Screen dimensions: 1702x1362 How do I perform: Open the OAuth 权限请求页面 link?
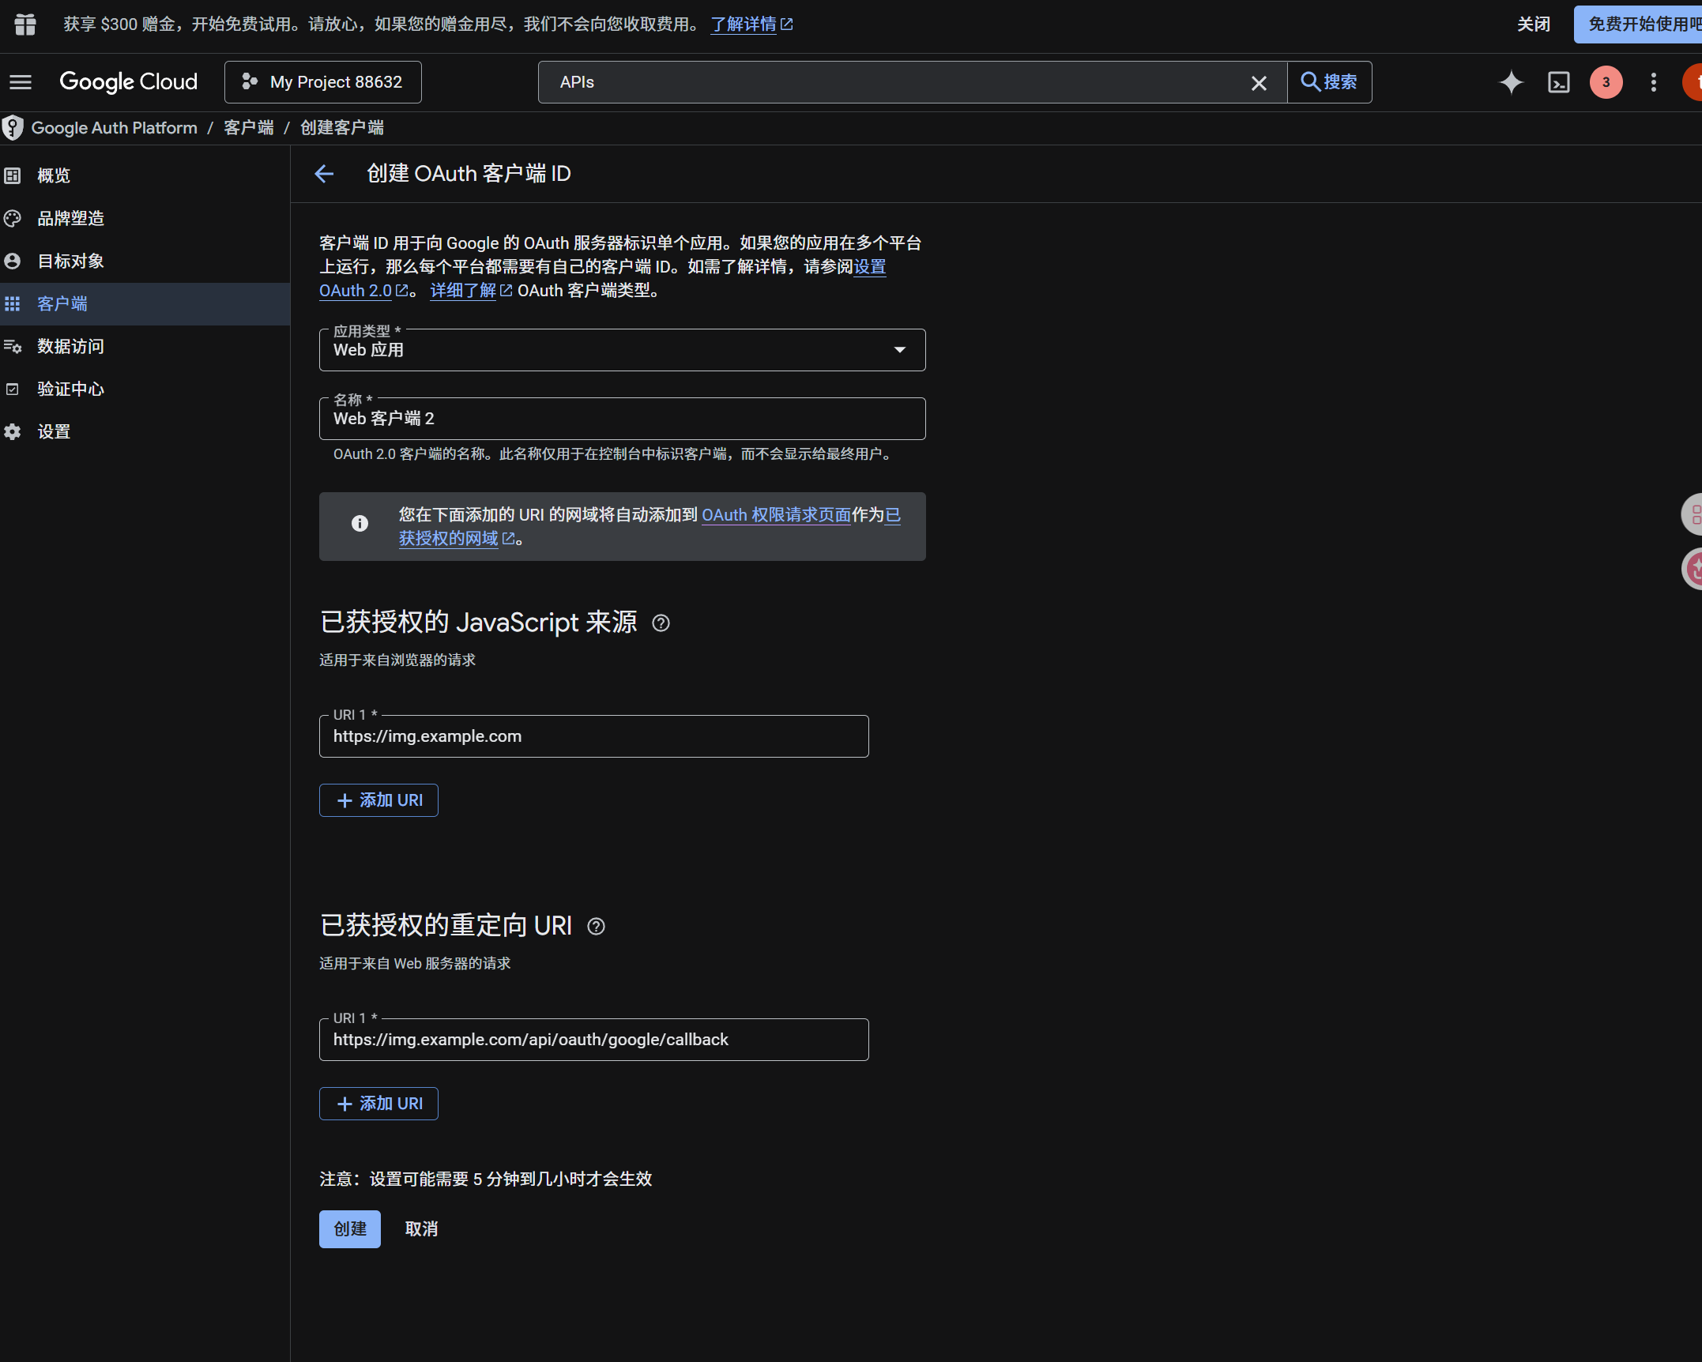[776, 515]
